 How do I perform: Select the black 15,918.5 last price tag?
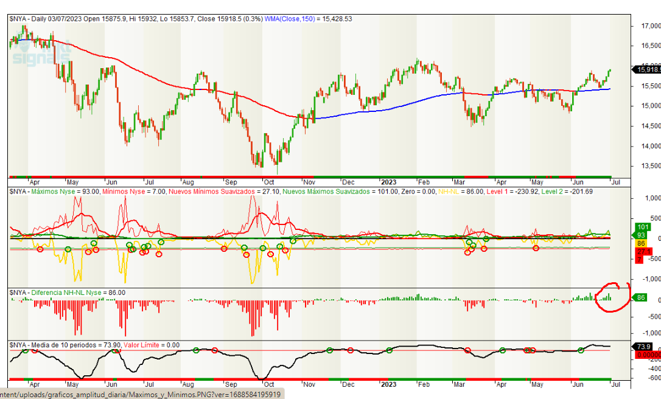[x=647, y=69]
